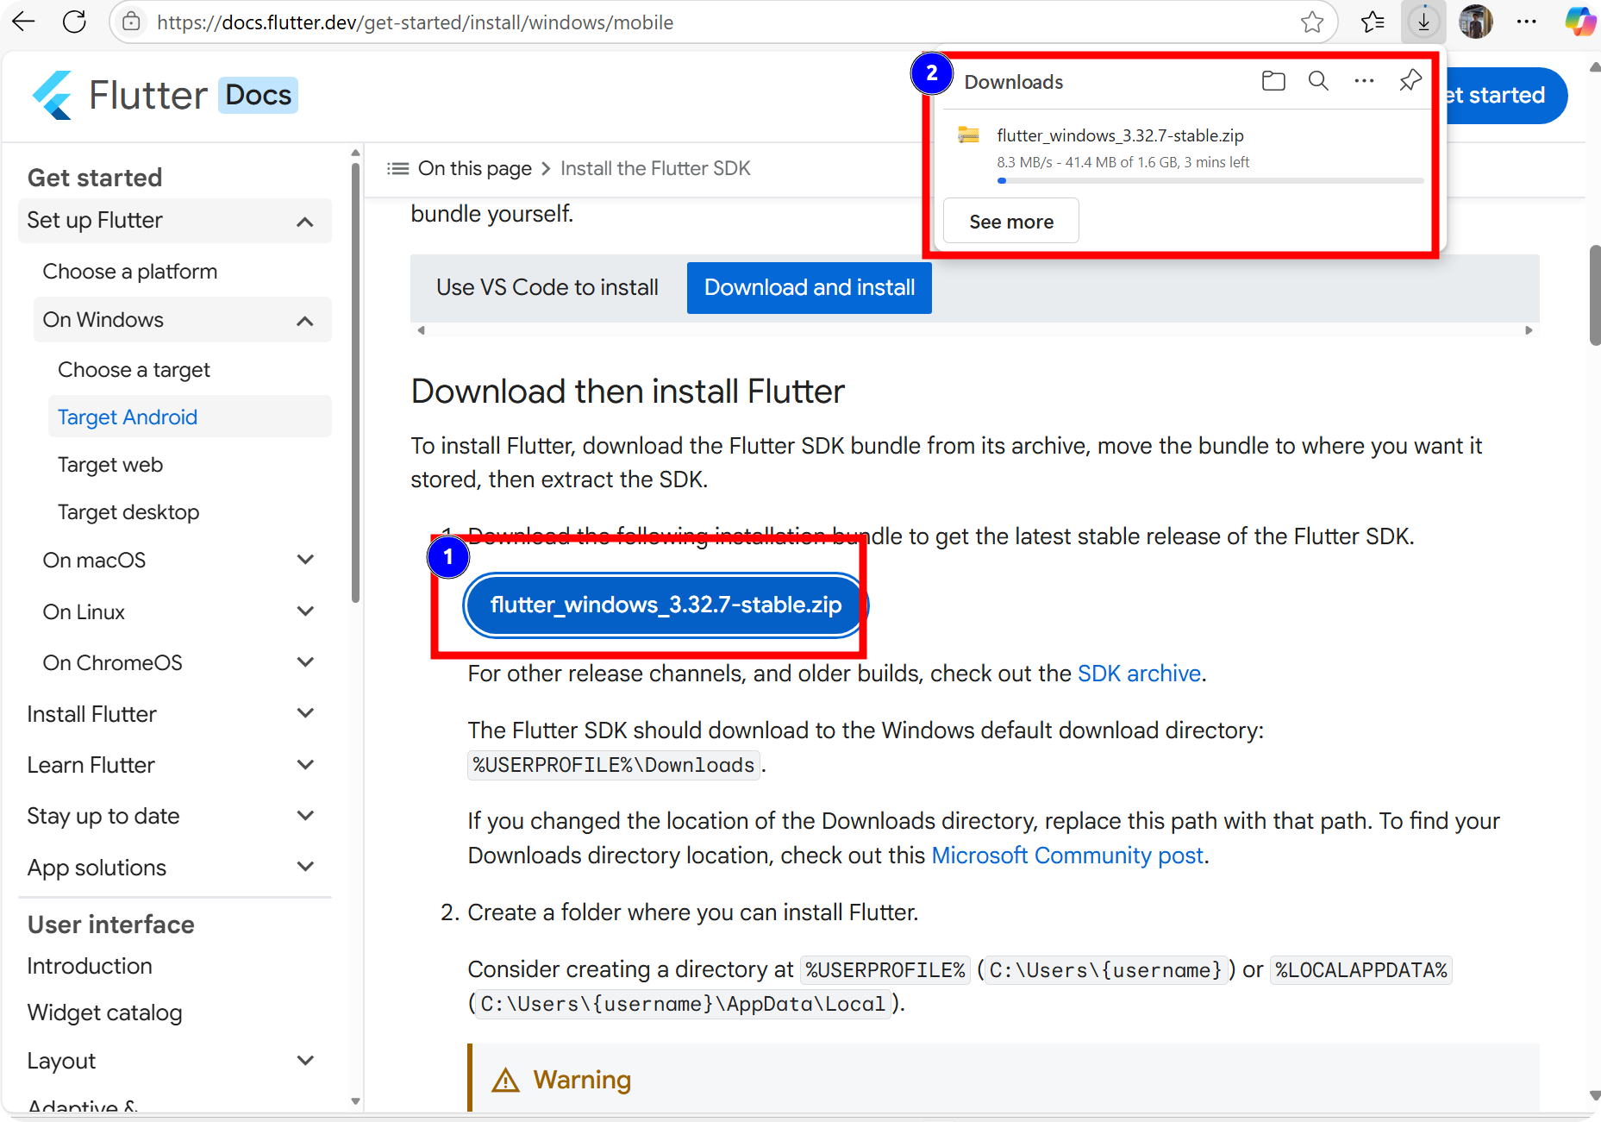Reload the page with the refresh icon

click(x=75, y=22)
